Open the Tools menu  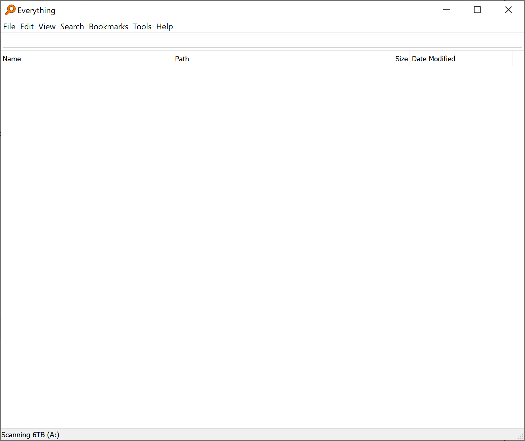point(142,27)
